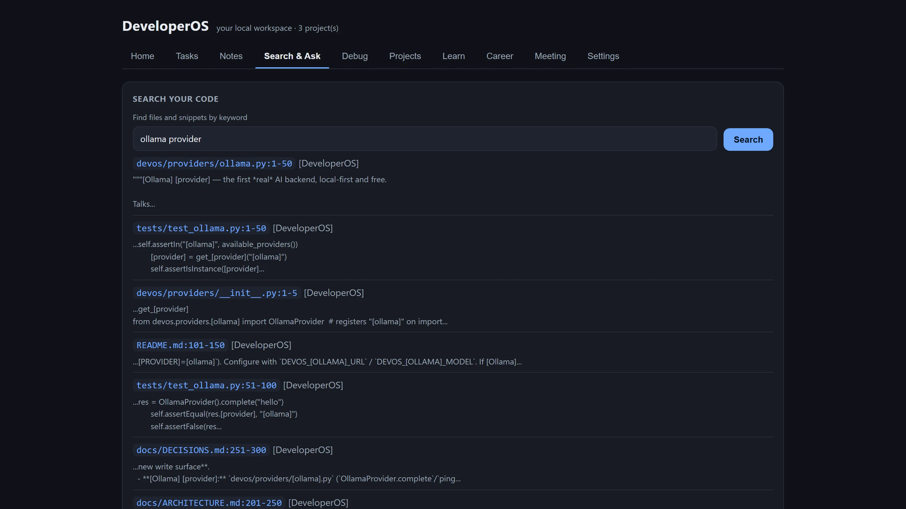
Task: Open the Settings tab
Action: click(603, 56)
